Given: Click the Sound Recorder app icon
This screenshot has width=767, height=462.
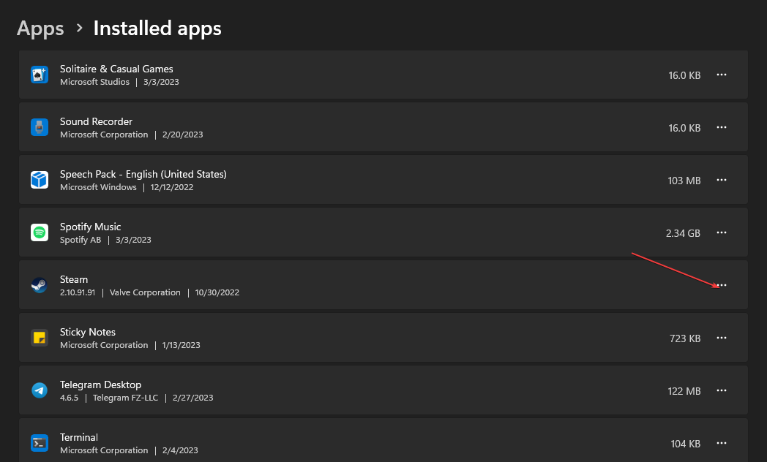Looking at the screenshot, I should pyautogui.click(x=39, y=127).
